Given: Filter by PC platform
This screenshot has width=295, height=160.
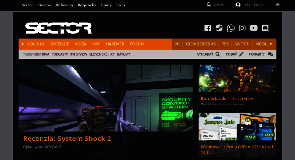Looking at the screenshot, I should (x=177, y=44).
